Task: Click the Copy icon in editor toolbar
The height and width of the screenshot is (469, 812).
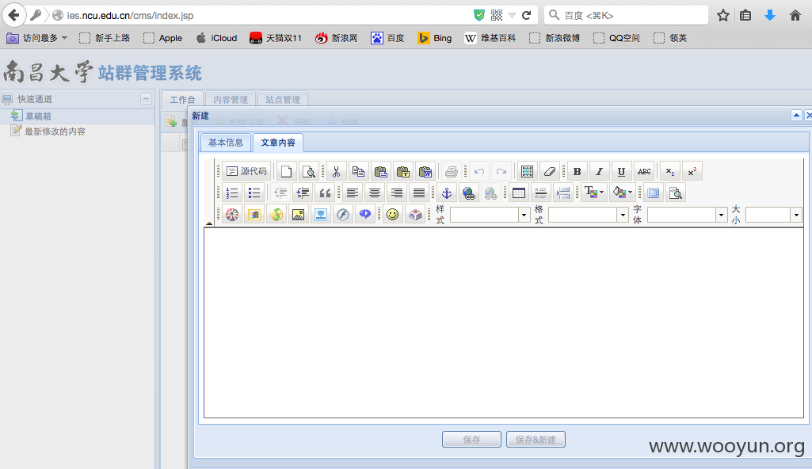Action: (358, 171)
